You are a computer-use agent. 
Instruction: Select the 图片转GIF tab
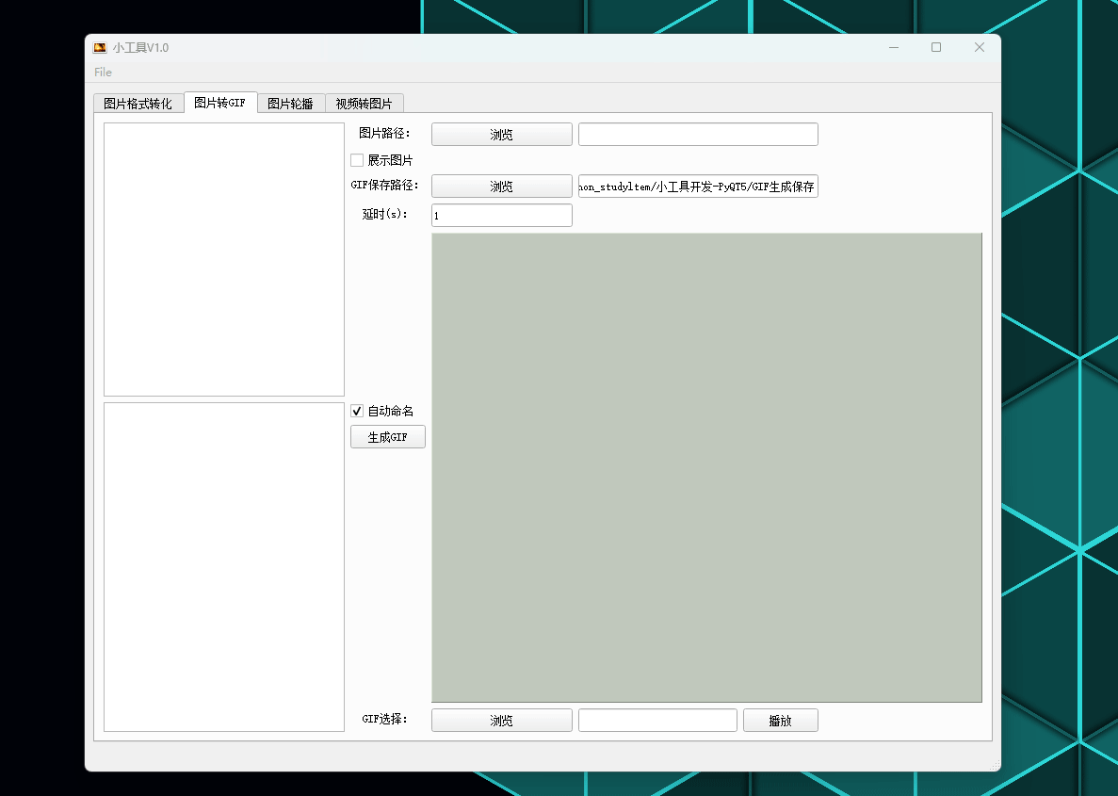pos(219,102)
